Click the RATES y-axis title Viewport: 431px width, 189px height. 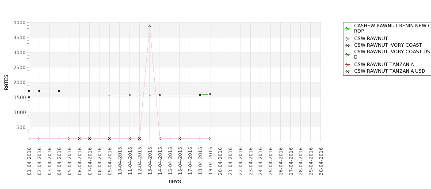(x=6, y=82)
